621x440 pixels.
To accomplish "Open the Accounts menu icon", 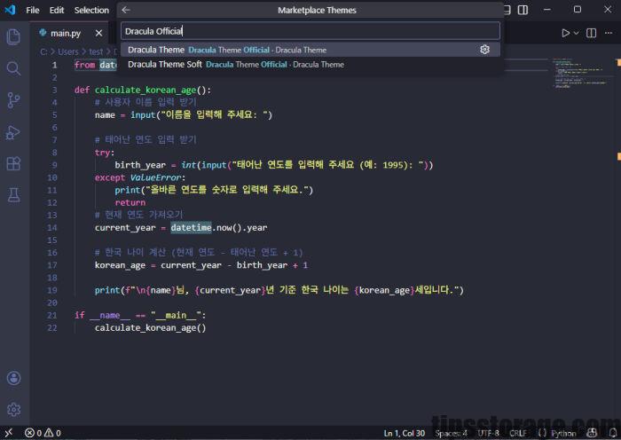I will click(x=13, y=378).
